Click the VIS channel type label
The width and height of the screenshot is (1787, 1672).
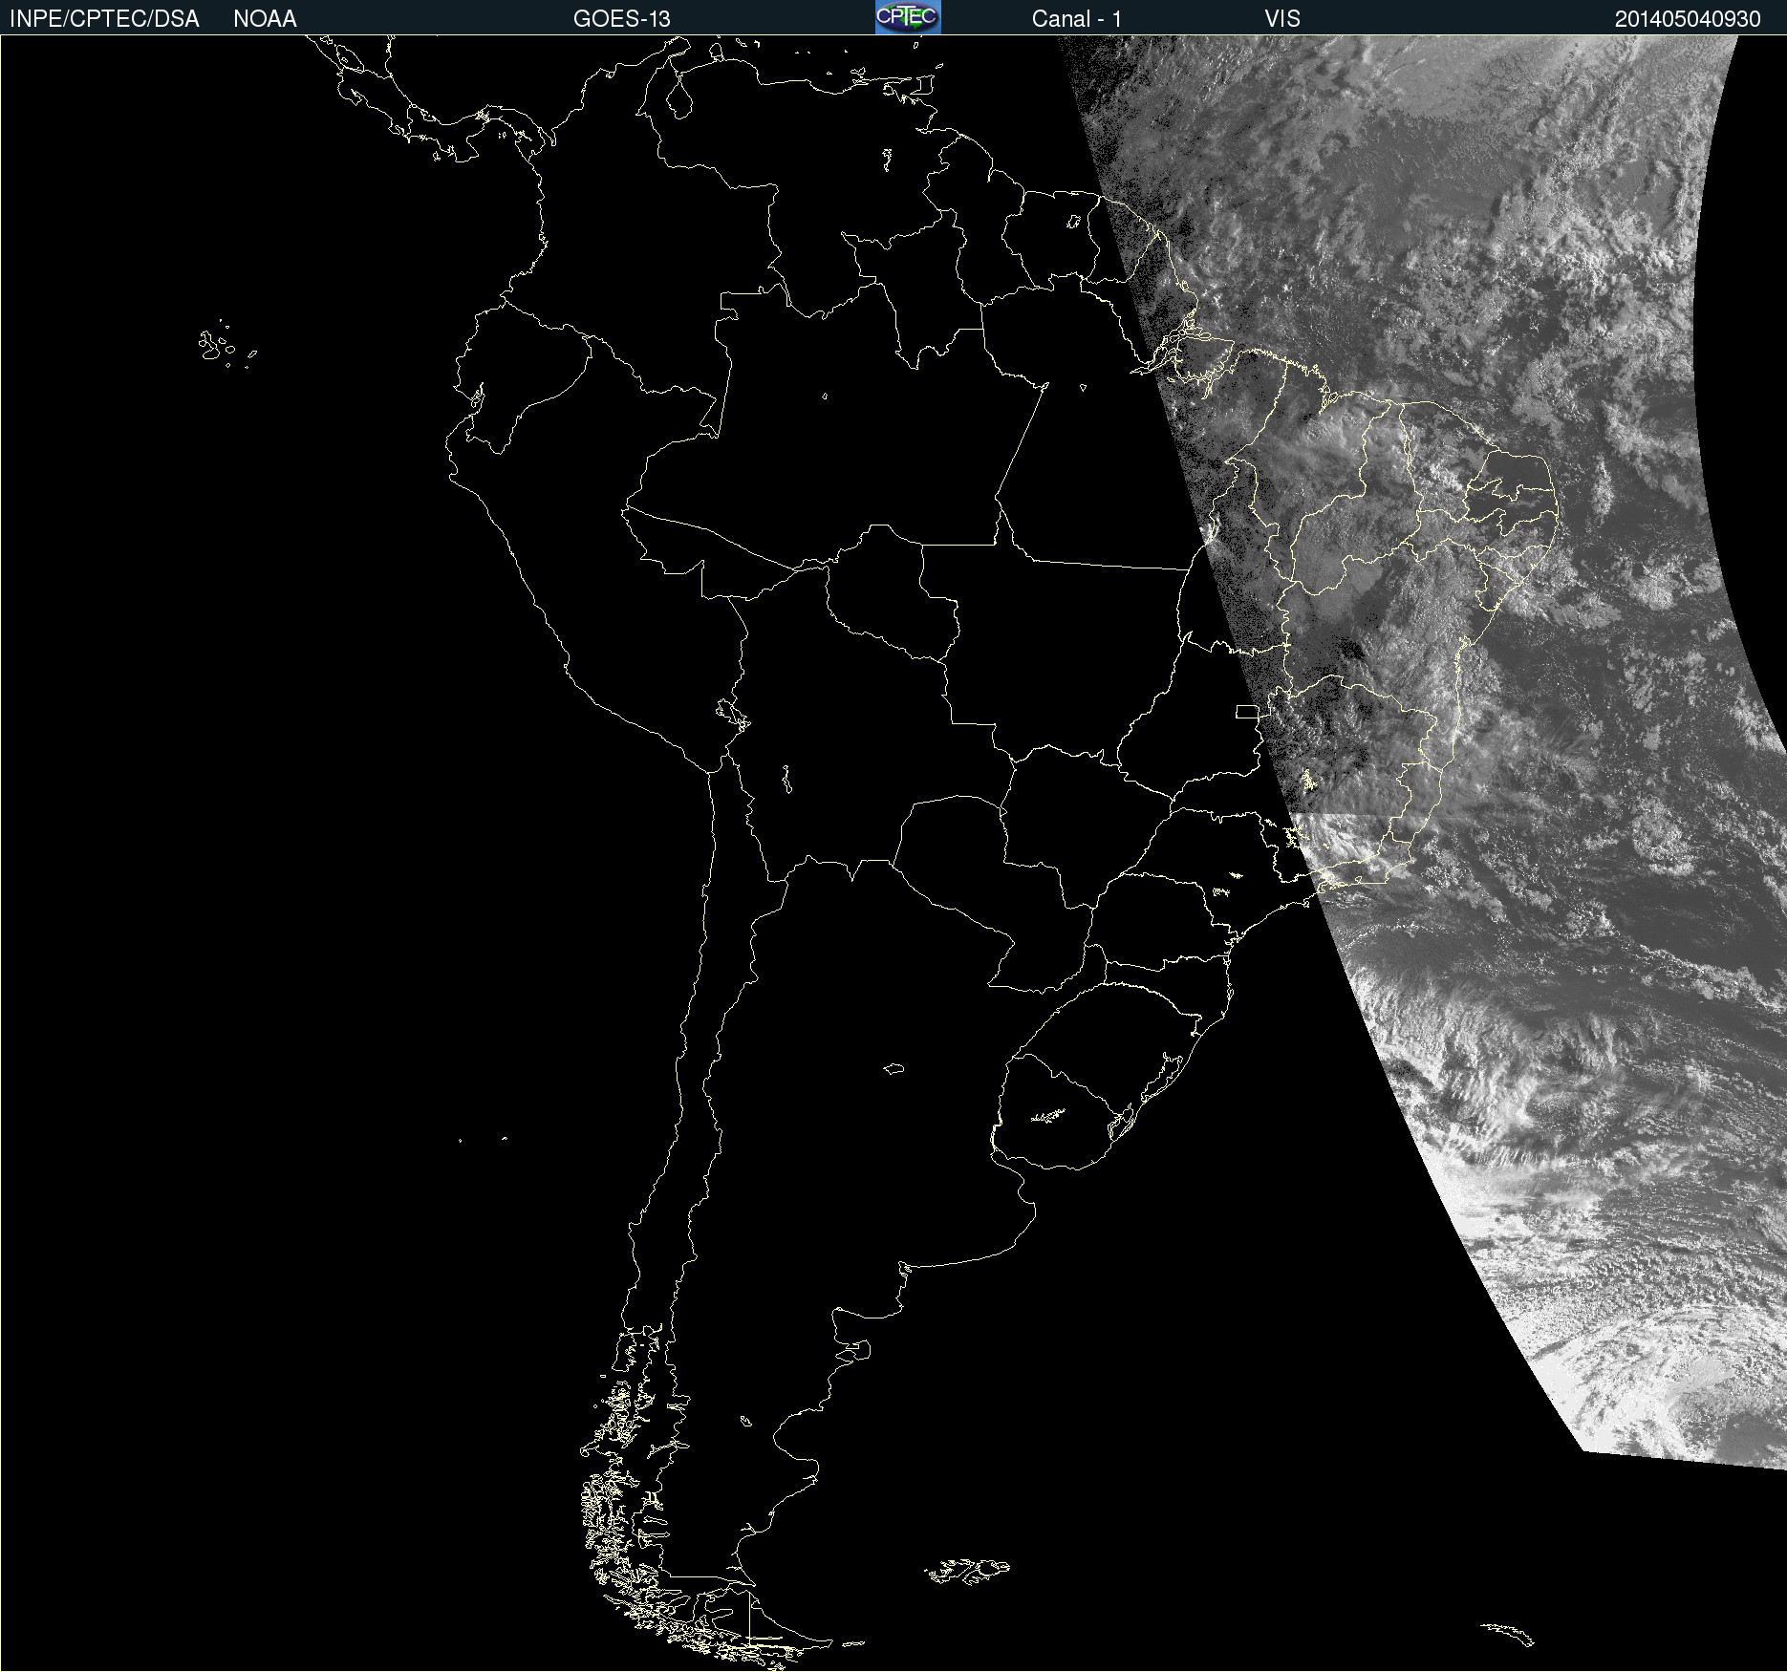(x=1282, y=19)
